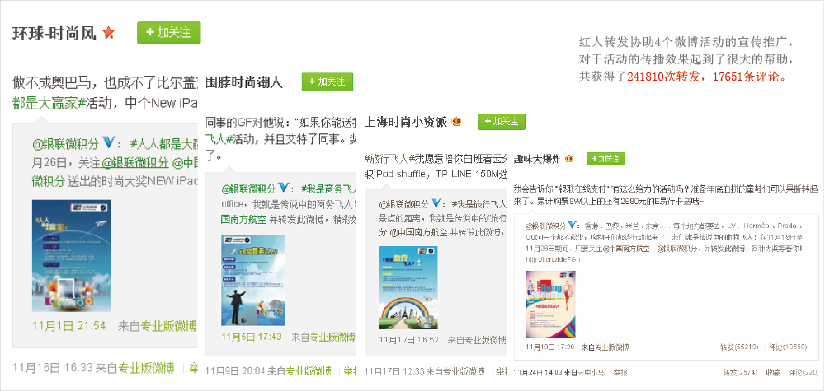This screenshot has height=391, width=825.
Task: Click the #我是旅行飞人 hashtag in the quoted post
Action: click(x=479, y=203)
